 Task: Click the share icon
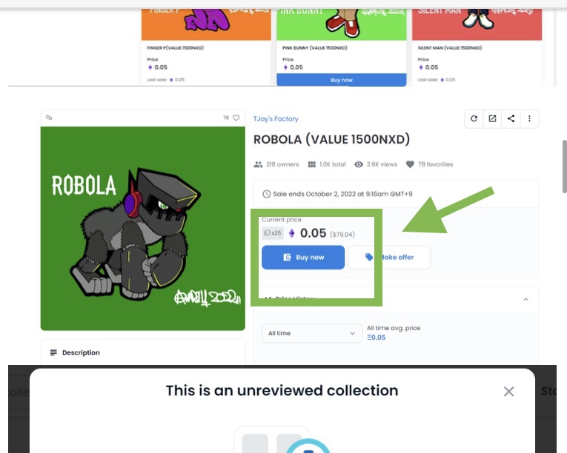tap(511, 118)
